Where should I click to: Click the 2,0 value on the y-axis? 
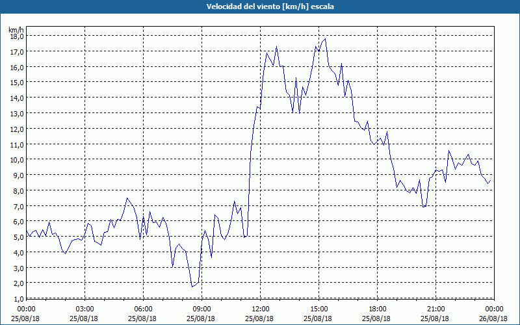[x=18, y=283]
